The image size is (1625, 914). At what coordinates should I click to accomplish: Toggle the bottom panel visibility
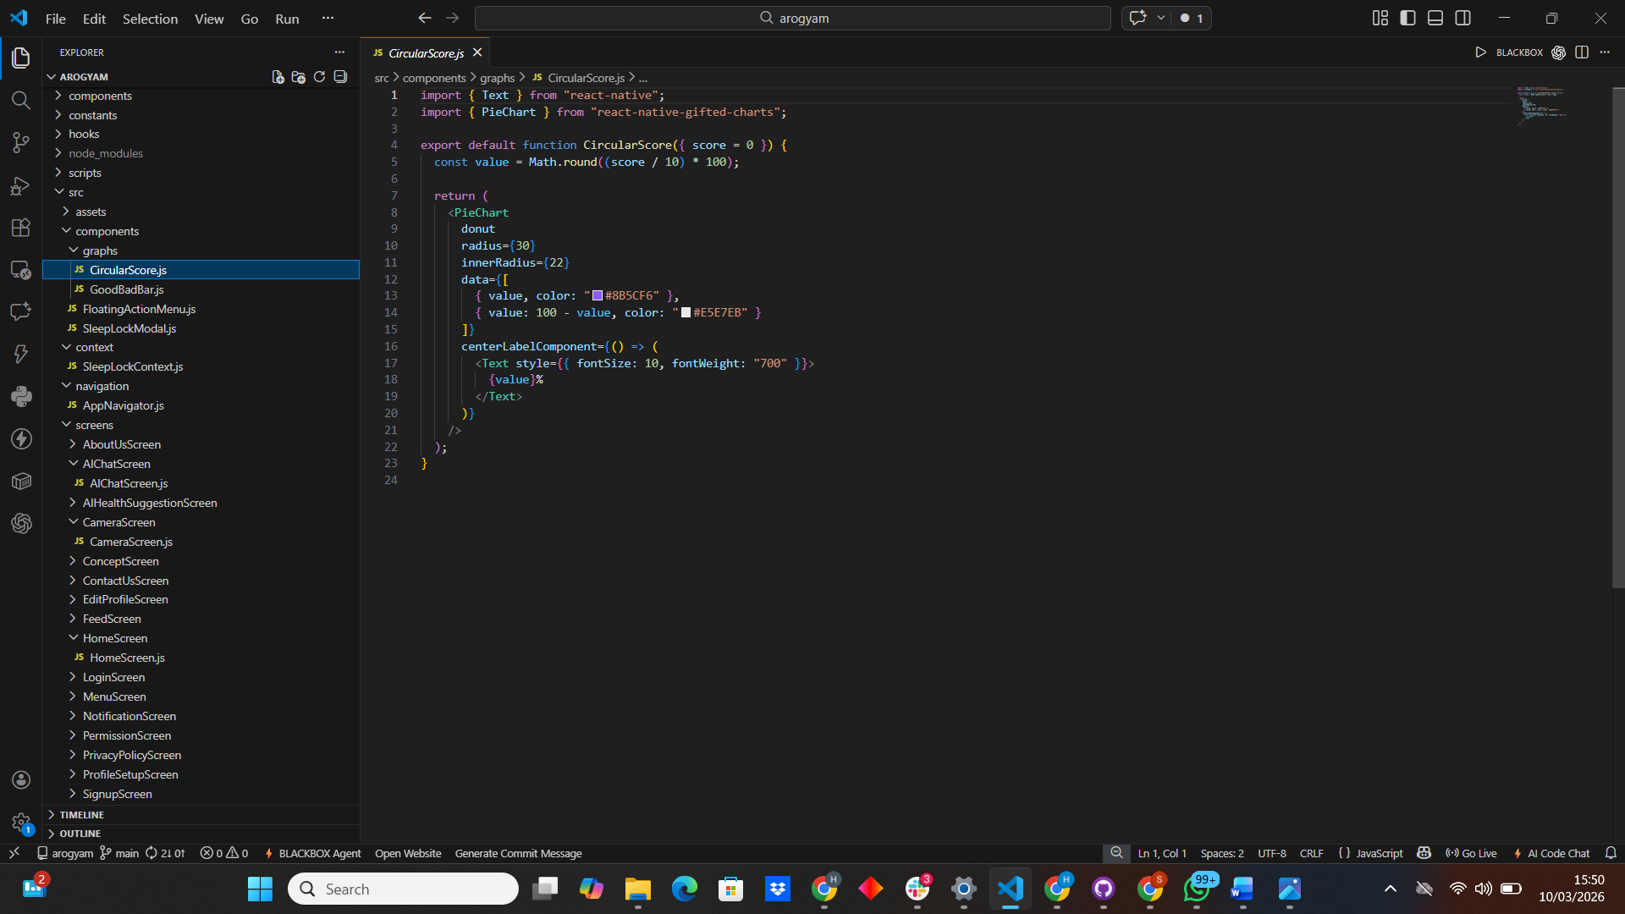[1435, 18]
